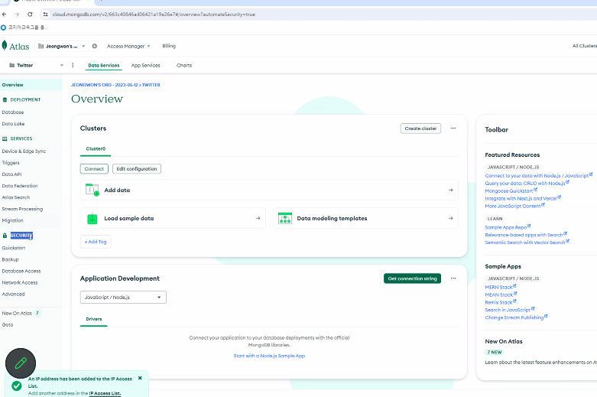Click the arrow on Add data row

click(451, 190)
